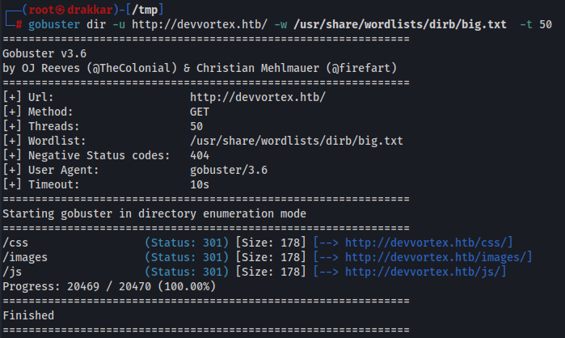Open the devvortex.htb/js/ redirect link

(424, 272)
